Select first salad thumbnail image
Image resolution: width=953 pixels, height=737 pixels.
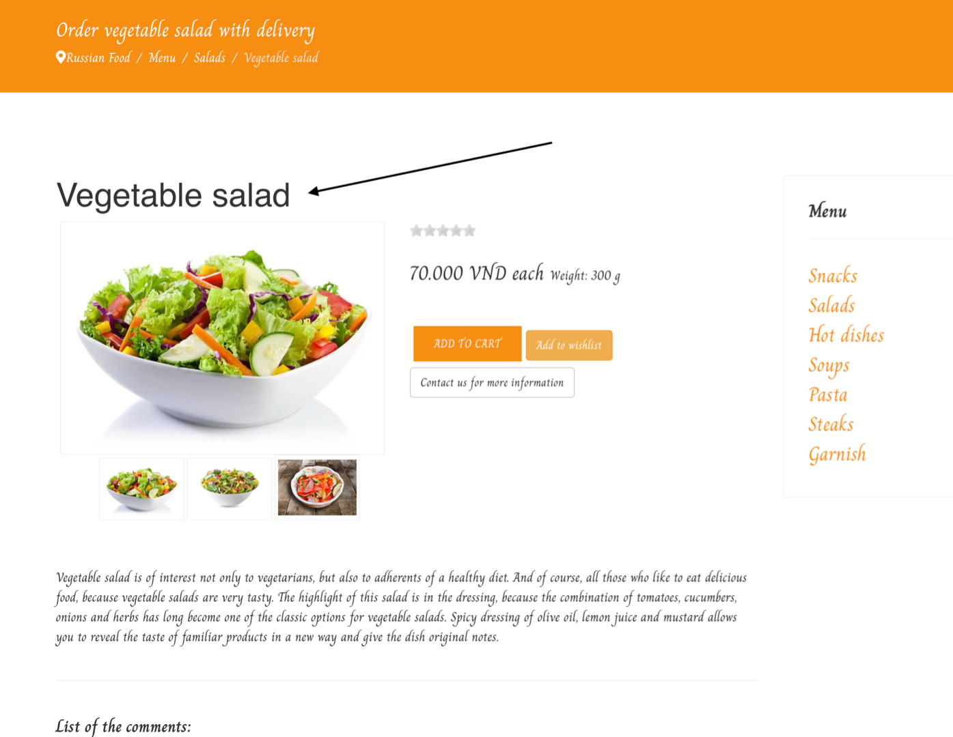(x=141, y=489)
